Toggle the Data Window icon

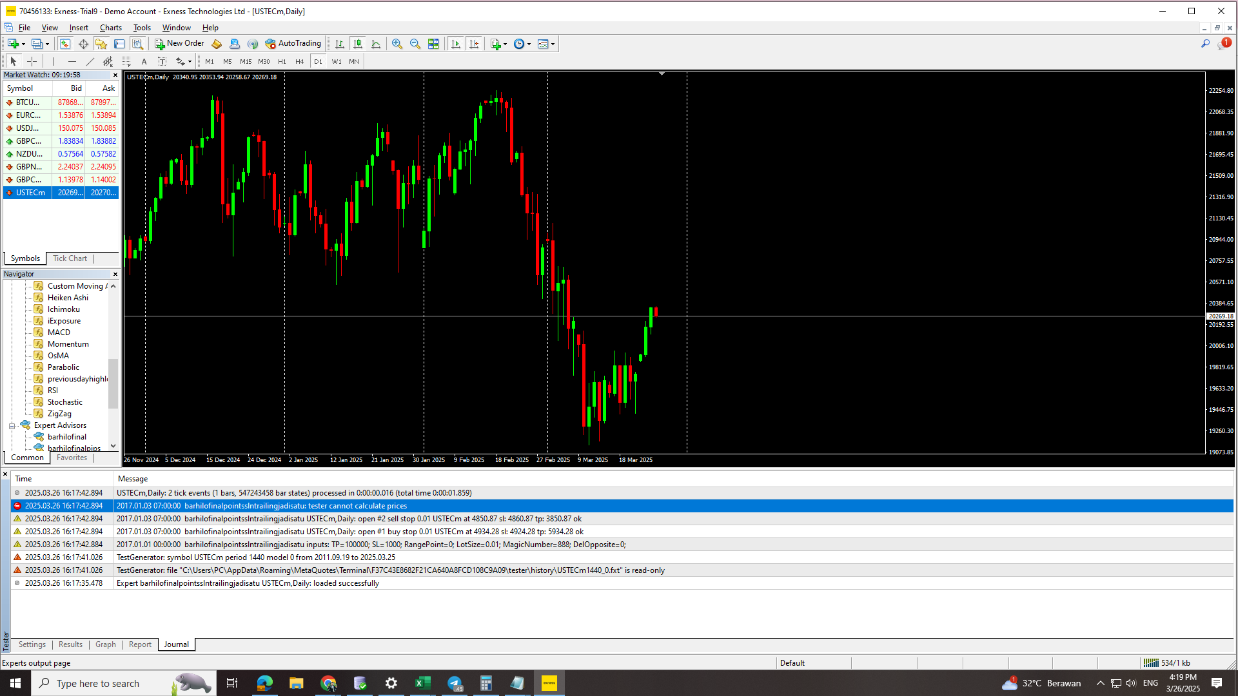click(83, 44)
